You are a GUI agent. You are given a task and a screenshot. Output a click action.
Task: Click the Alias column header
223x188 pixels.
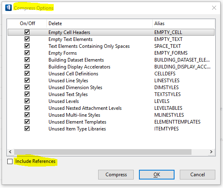tap(183, 23)
